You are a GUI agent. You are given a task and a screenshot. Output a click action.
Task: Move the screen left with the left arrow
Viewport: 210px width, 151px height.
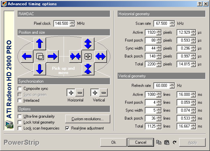pos(27,56)
